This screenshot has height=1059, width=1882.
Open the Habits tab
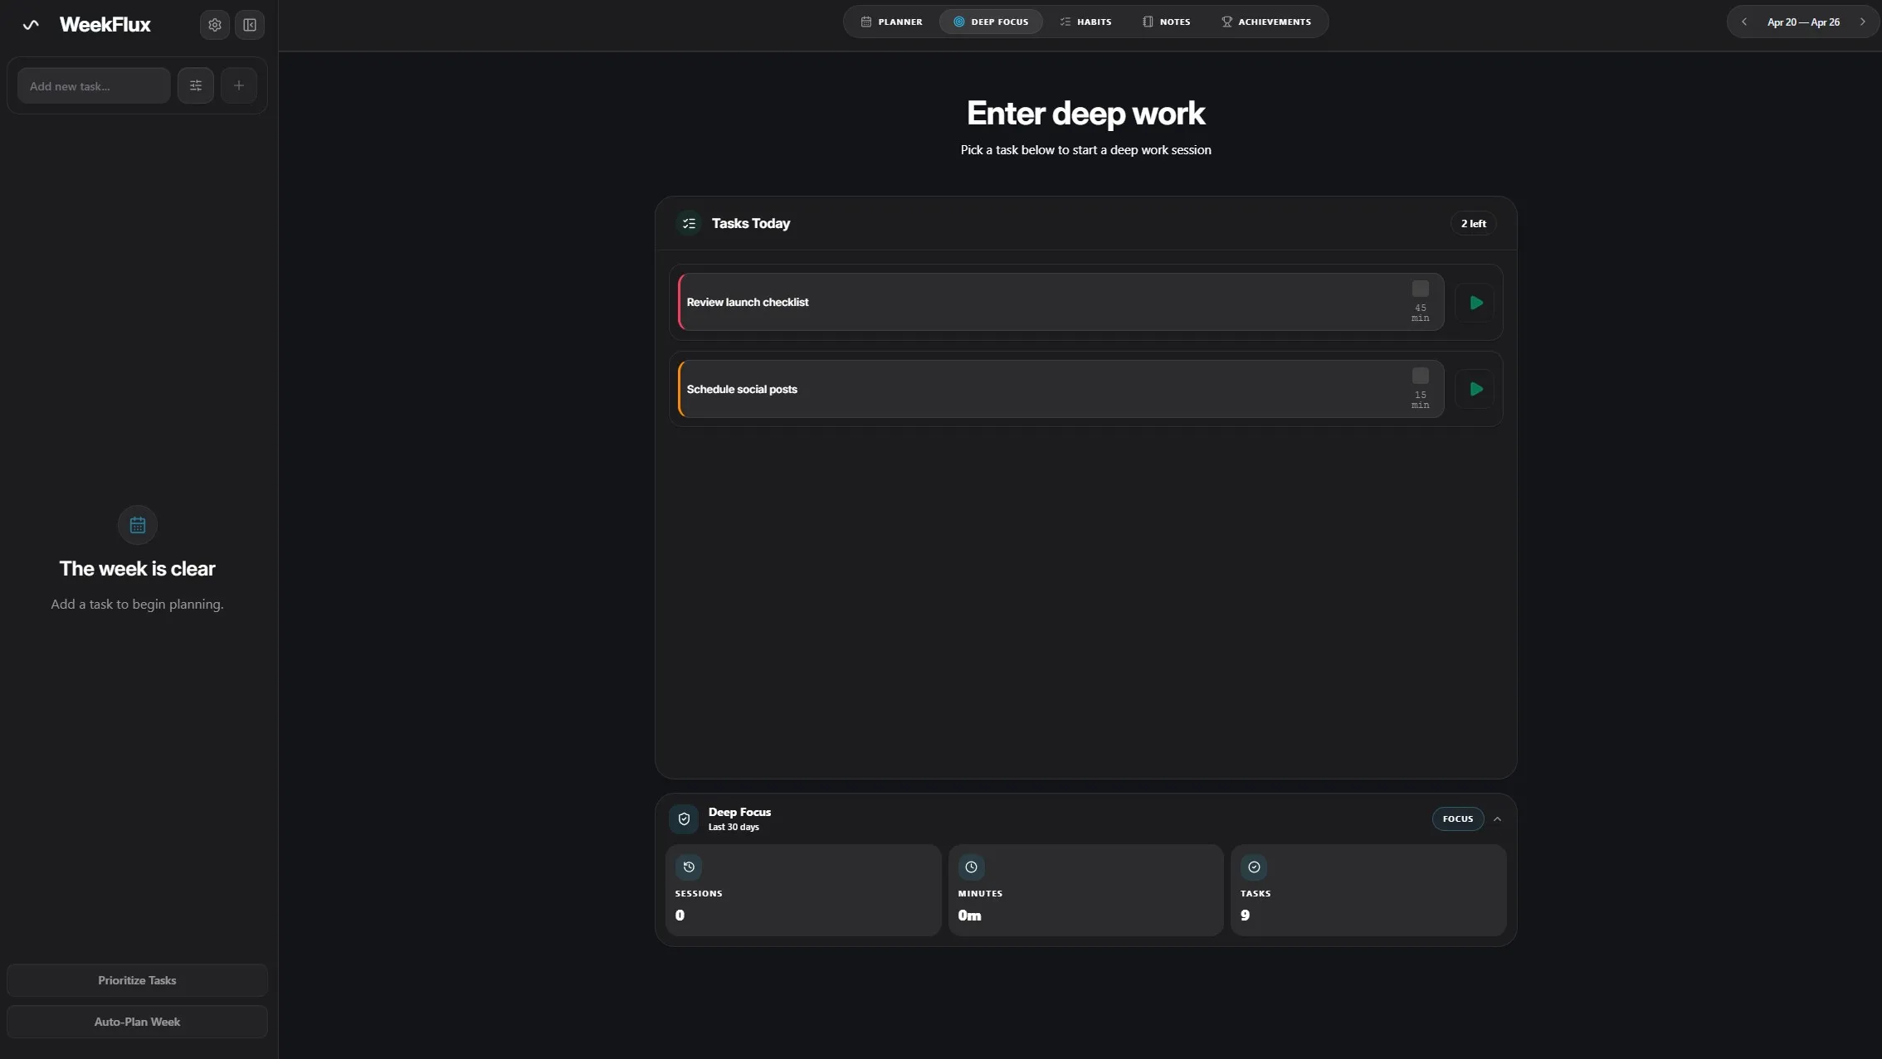pyautogui.click(x=1085, y=22)
